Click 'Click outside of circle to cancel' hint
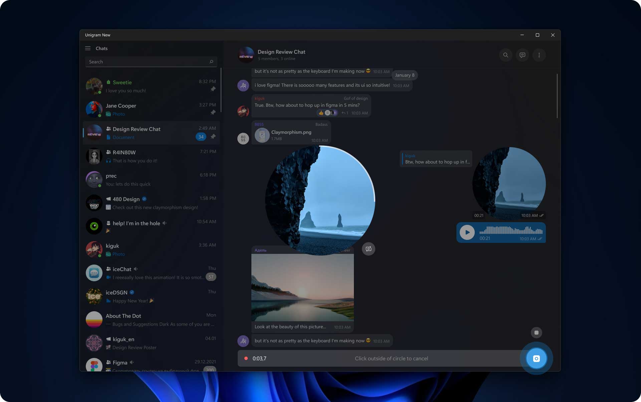 (x=391, y=359)
